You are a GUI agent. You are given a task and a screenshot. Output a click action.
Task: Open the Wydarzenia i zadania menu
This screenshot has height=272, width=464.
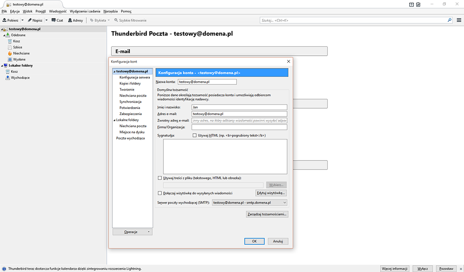point(85,11)
